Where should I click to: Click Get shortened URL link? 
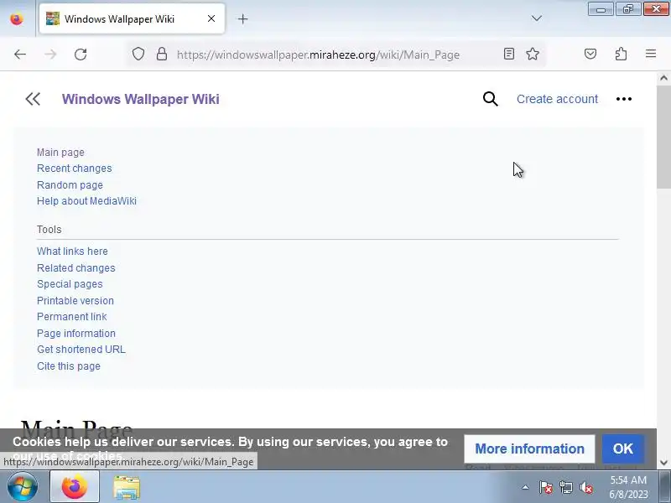[x=81, y=350]
